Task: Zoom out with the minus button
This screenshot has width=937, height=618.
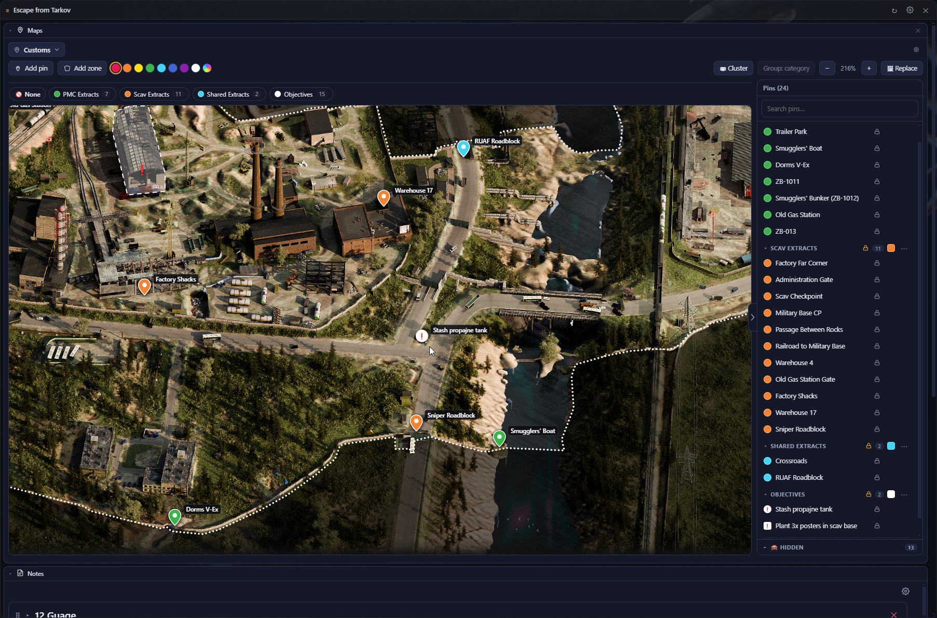Action: 827,69
